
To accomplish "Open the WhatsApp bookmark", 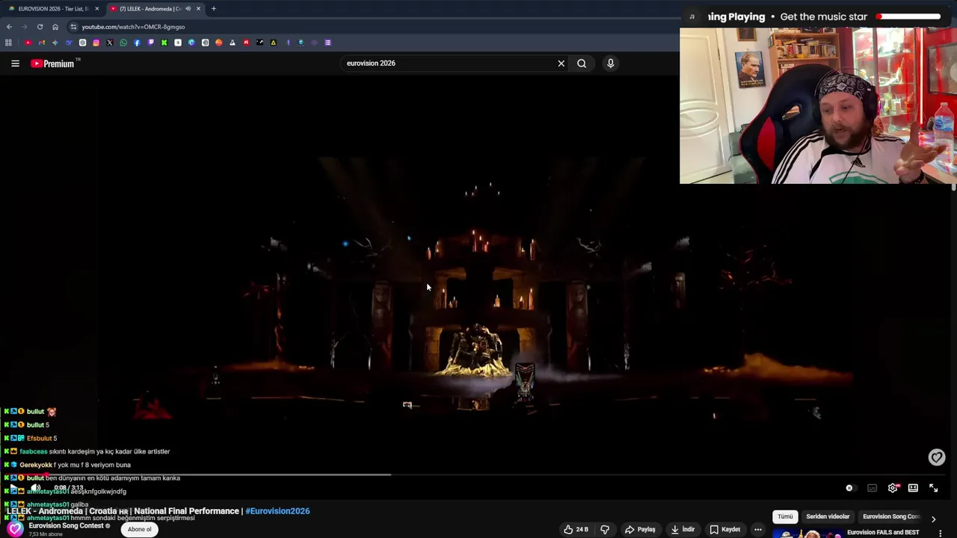I will point(123,43).
